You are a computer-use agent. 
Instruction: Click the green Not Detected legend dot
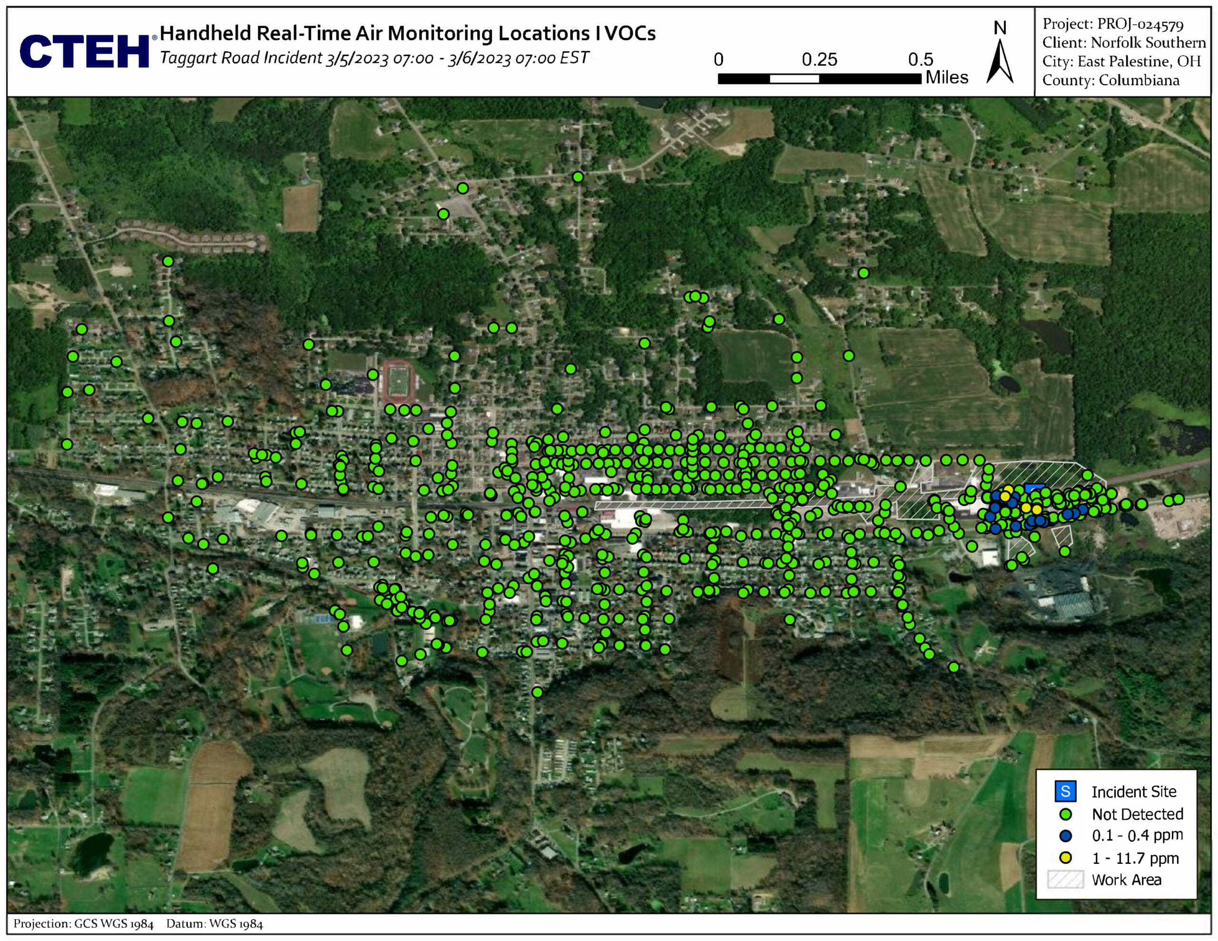point(1065,814)
